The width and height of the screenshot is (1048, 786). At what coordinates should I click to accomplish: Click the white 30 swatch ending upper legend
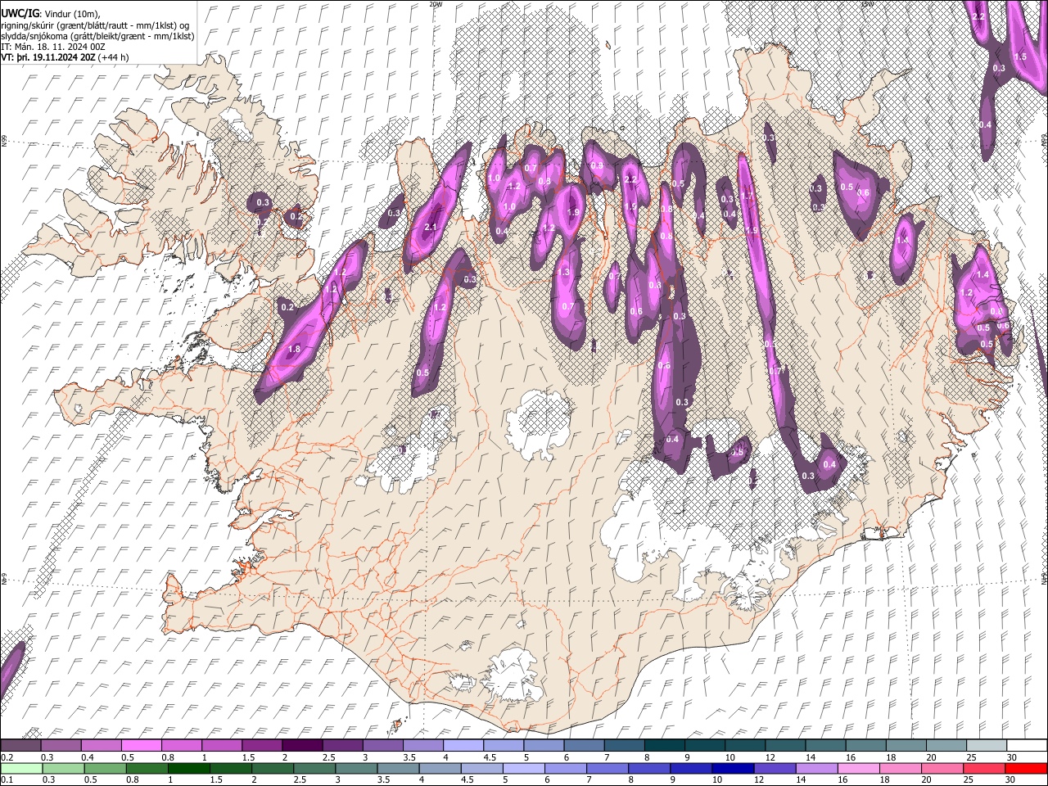(x=1027, y=746)
